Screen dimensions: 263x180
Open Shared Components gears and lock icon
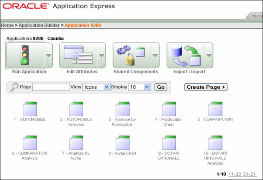click(x=131, y=55)
